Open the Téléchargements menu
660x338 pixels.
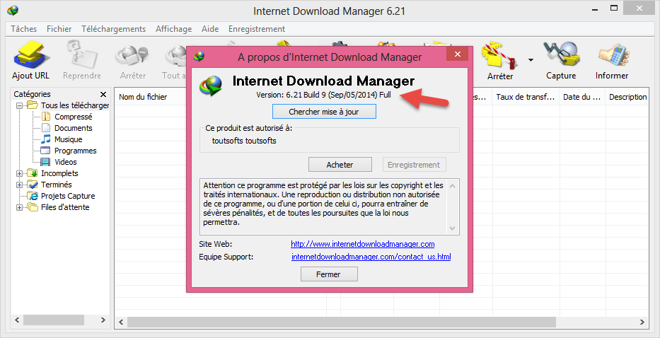click(114, 29)
